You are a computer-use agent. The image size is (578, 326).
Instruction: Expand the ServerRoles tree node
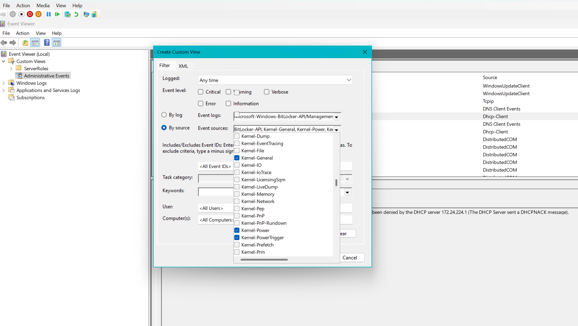pos(11,69)
